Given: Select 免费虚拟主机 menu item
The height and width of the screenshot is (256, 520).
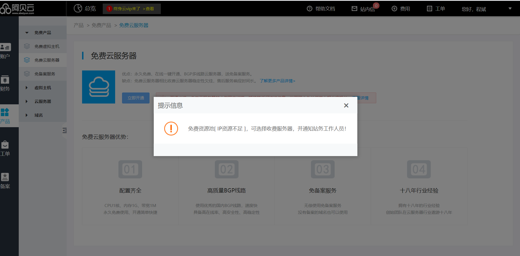Looking at the screenshot, I should [x=43, y=46].
